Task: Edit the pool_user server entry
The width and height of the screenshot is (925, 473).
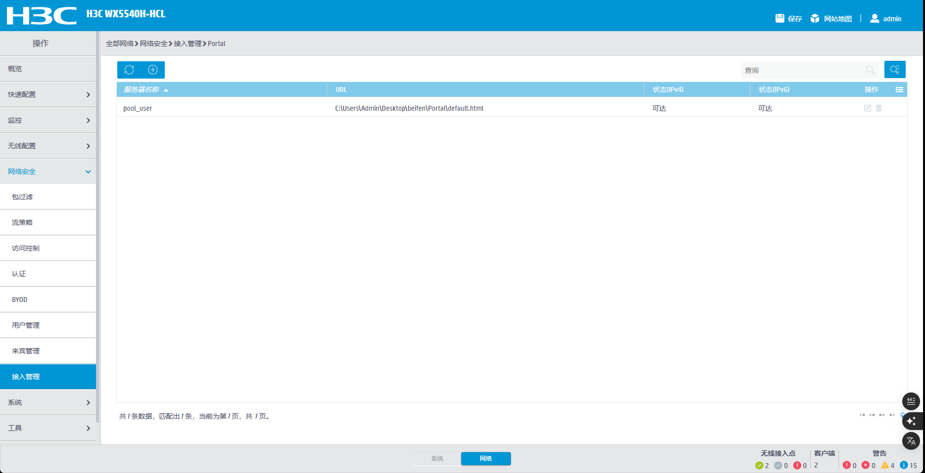Action: (x=867, y=108)
